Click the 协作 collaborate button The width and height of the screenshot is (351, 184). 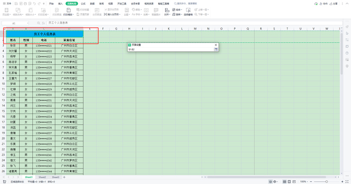[x=323, y=3]
